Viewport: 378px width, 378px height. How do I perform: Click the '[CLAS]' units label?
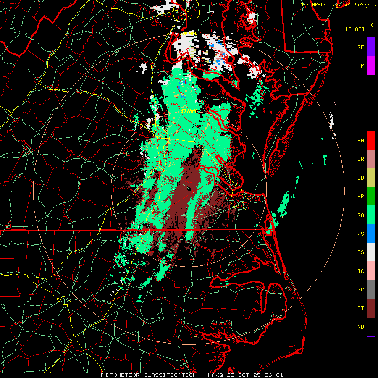[355, 29]
